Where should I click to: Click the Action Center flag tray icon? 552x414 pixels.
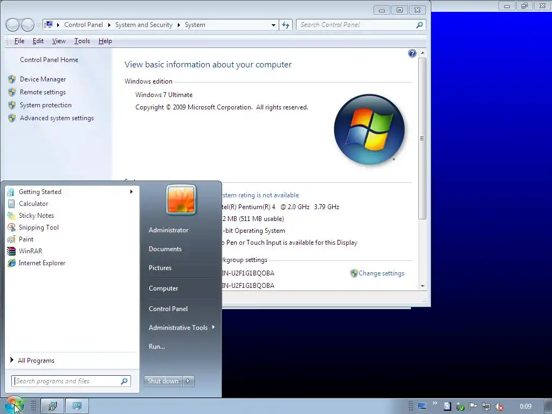[473, 406]
